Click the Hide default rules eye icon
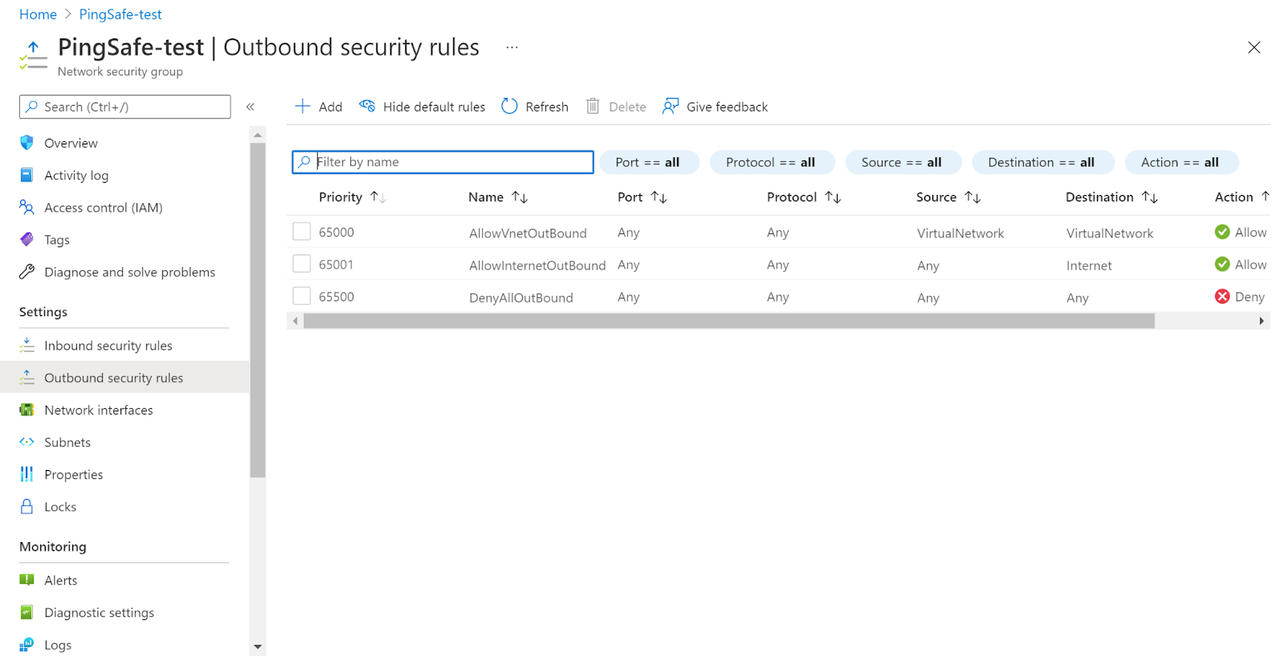The height and width of the screenshot is (656, 1285). [367, 107]
